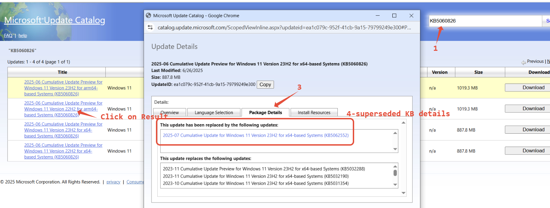
Task: Click the Microsoft copyright notice in footer
Action: pyautogui.click(x=50, y=182)
